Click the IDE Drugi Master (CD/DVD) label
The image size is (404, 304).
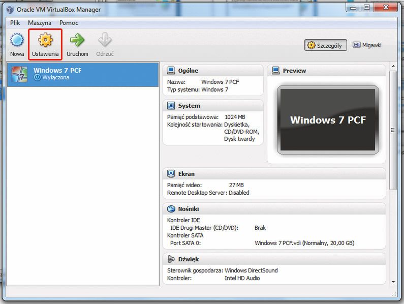click(204, 228)
